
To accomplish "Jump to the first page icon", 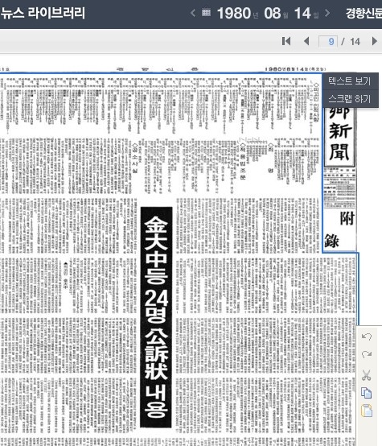I will [x=286, y=41].
